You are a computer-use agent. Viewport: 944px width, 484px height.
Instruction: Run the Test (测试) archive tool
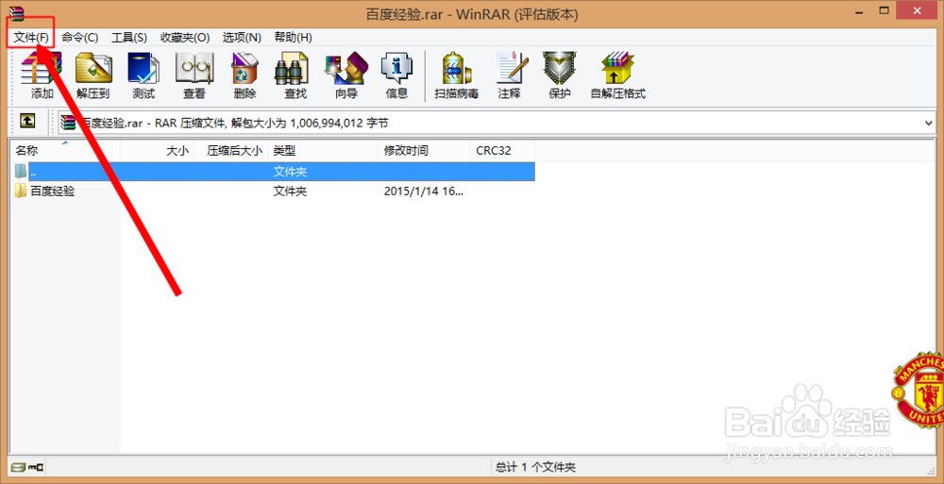coord(143,75)
